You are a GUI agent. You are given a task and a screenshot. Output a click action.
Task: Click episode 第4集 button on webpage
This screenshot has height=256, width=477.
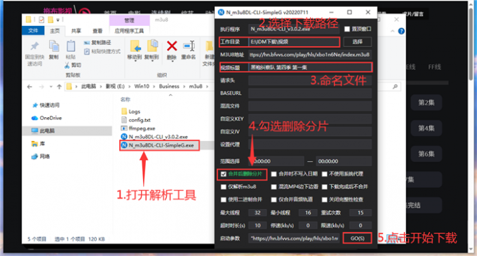426,128
